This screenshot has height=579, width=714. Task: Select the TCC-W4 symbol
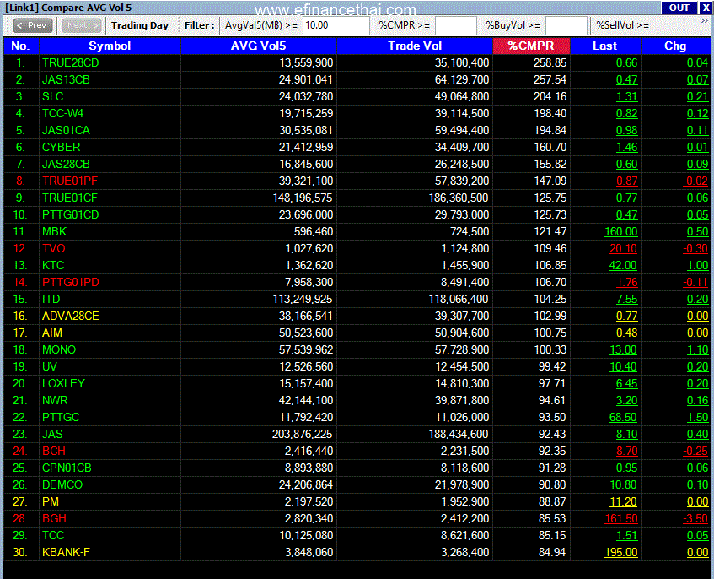[63, 113]
